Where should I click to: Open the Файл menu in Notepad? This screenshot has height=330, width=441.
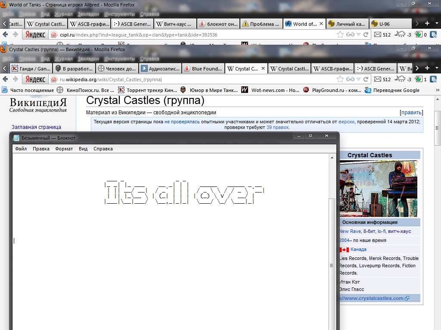coord(21,149)
